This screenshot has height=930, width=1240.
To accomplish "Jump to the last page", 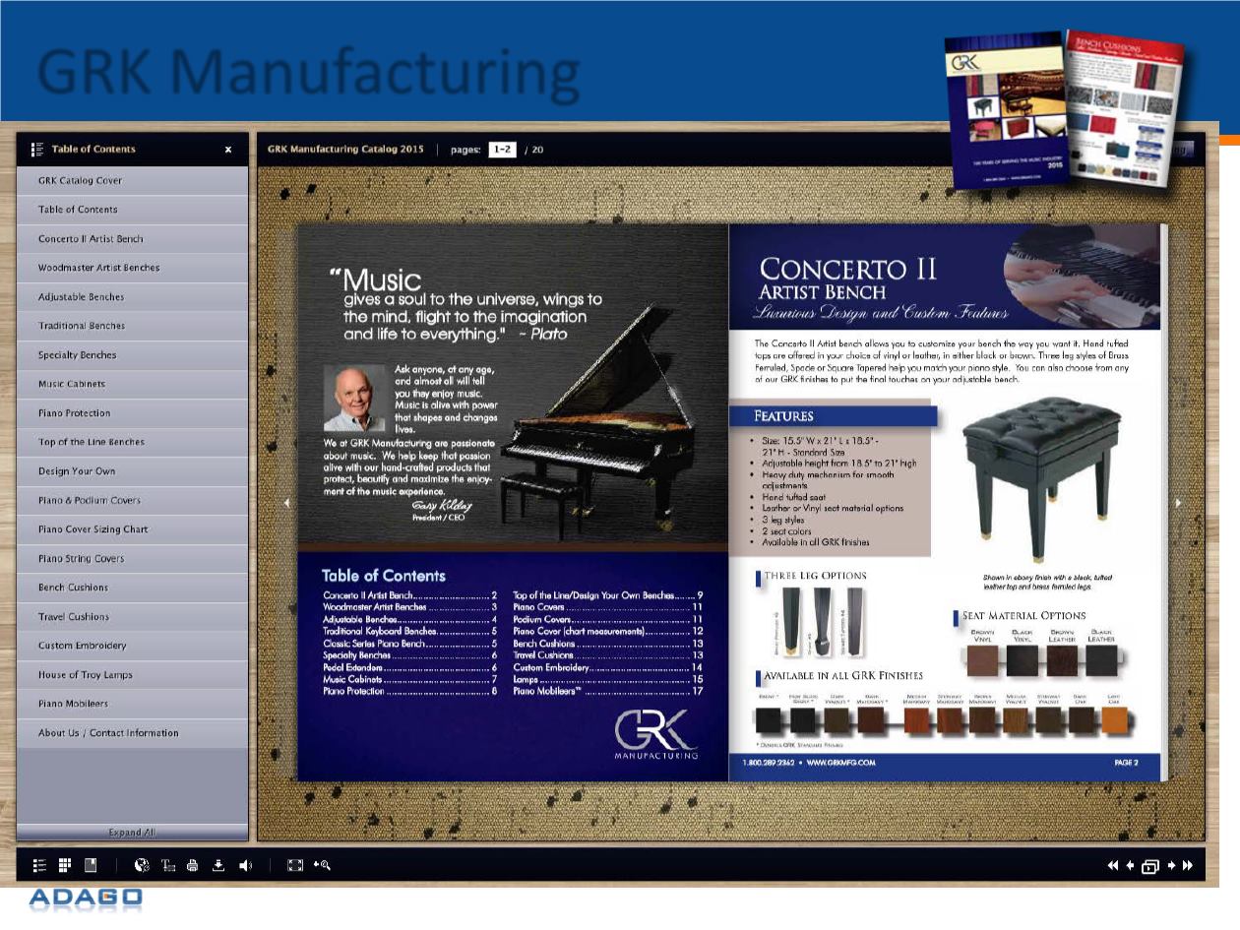I will [x=1188, y=866].
